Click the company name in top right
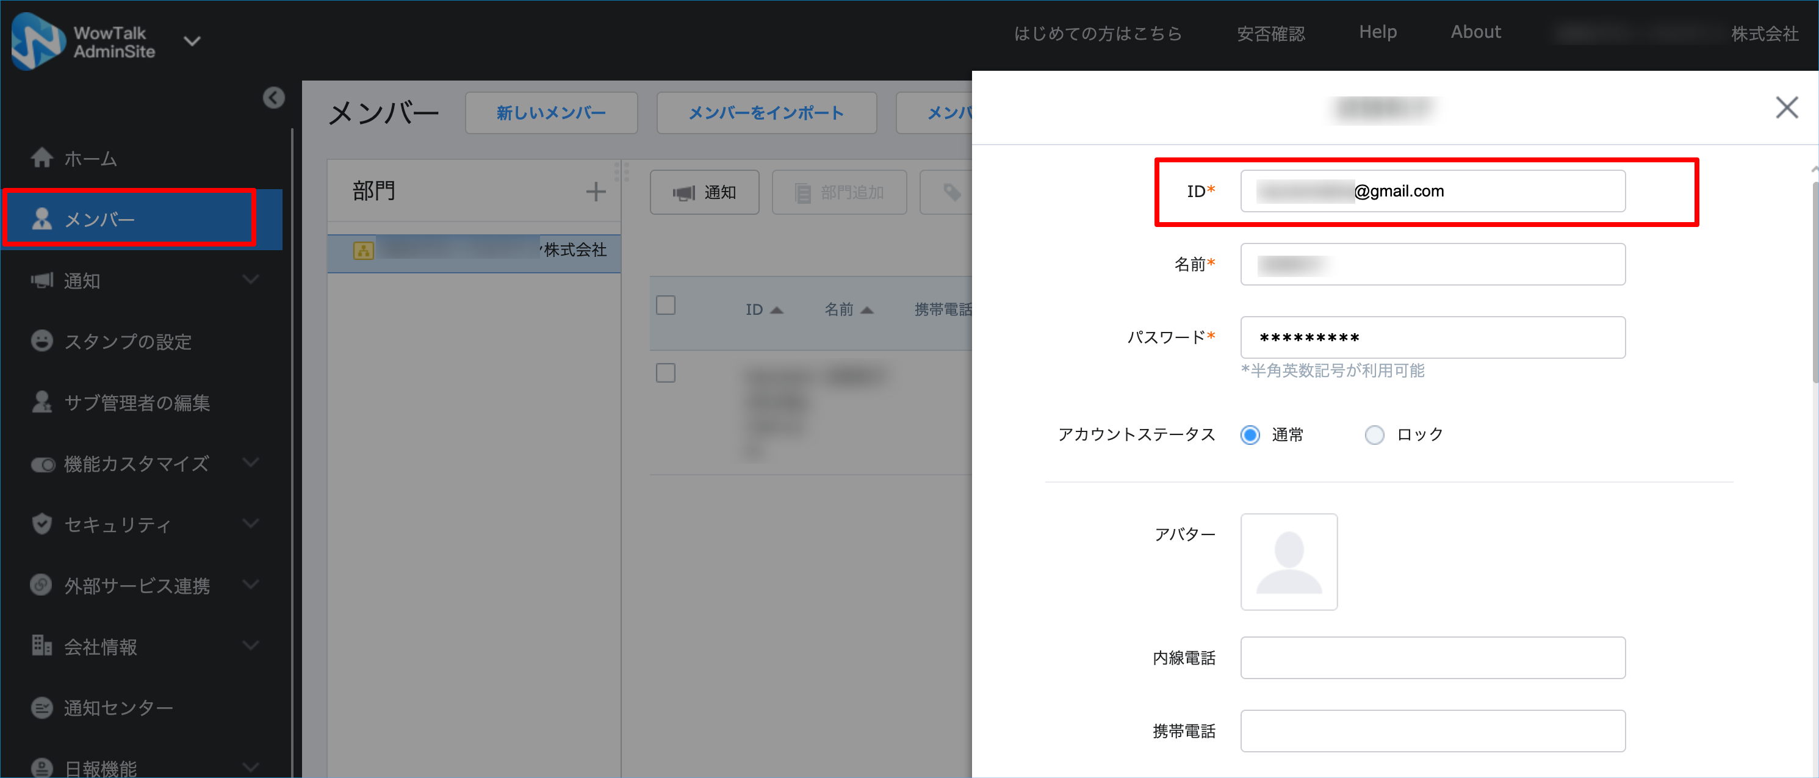 tap(1676, 33)
